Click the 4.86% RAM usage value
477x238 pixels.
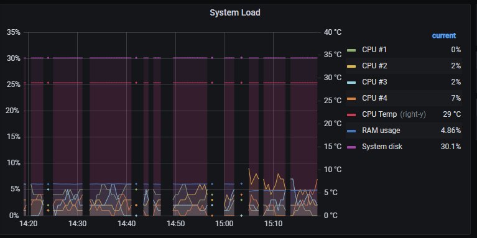(x=450, y=130)
